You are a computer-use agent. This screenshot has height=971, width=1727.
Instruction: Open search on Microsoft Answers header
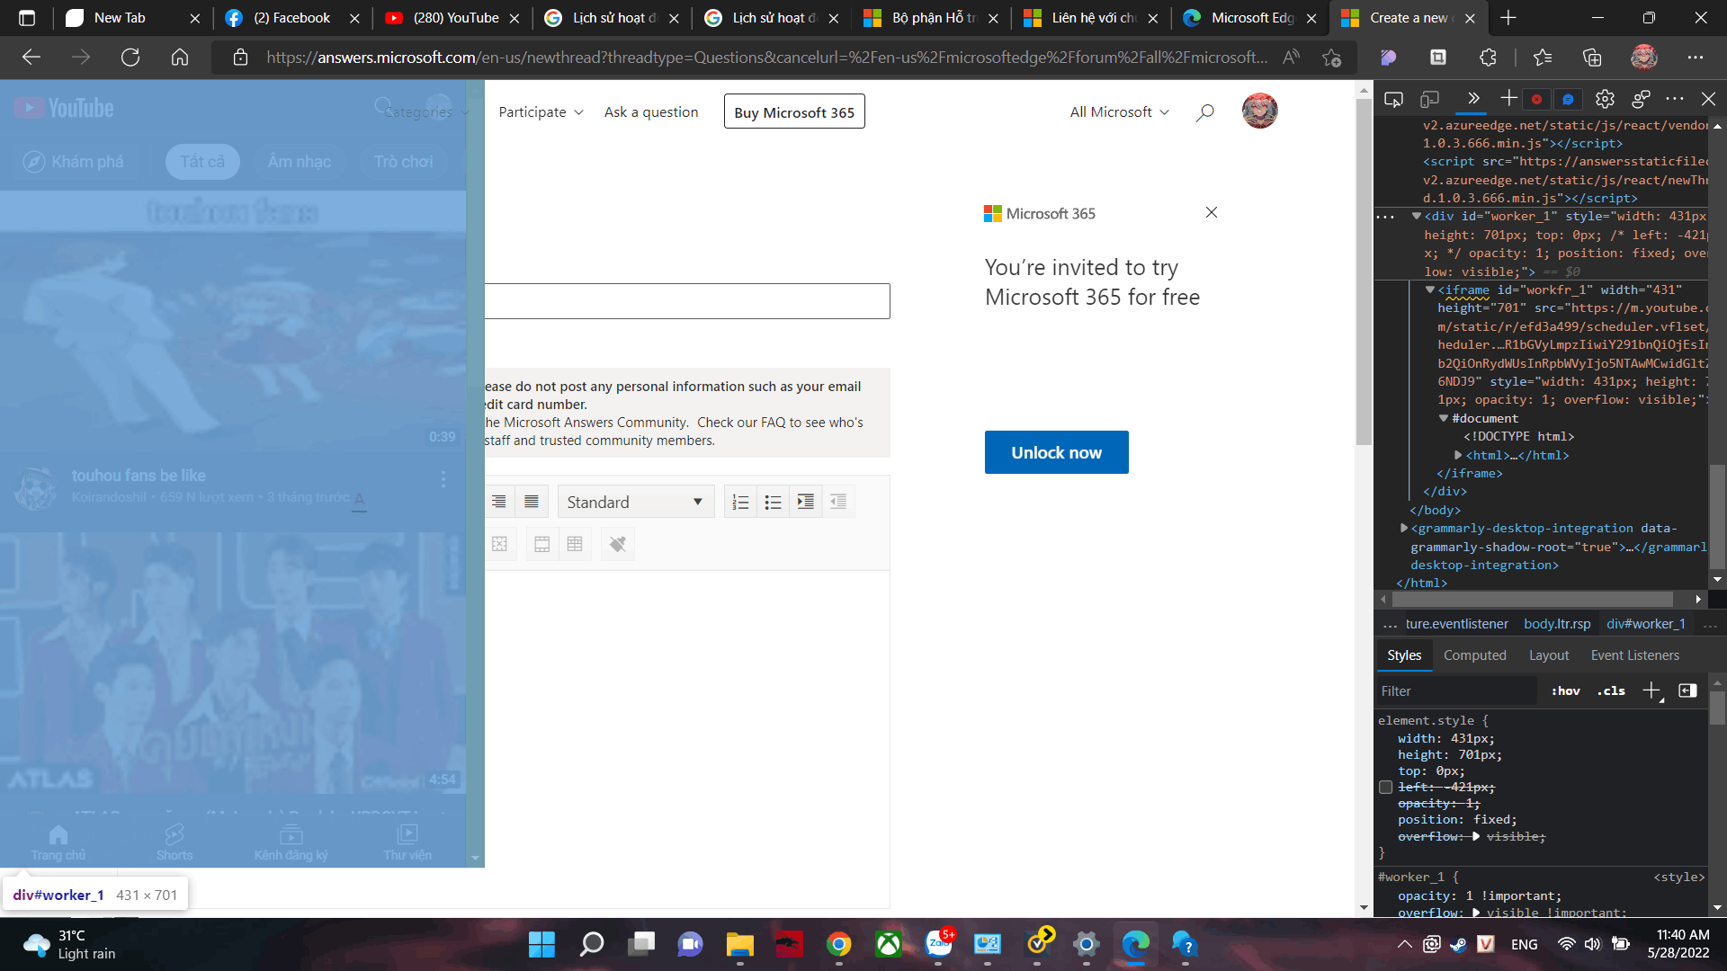click(x=1204, y=112)
